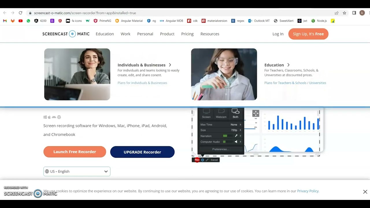Dismiss the cookie banner with X
This screenshot has width=370, height=208.
[365, 192]
